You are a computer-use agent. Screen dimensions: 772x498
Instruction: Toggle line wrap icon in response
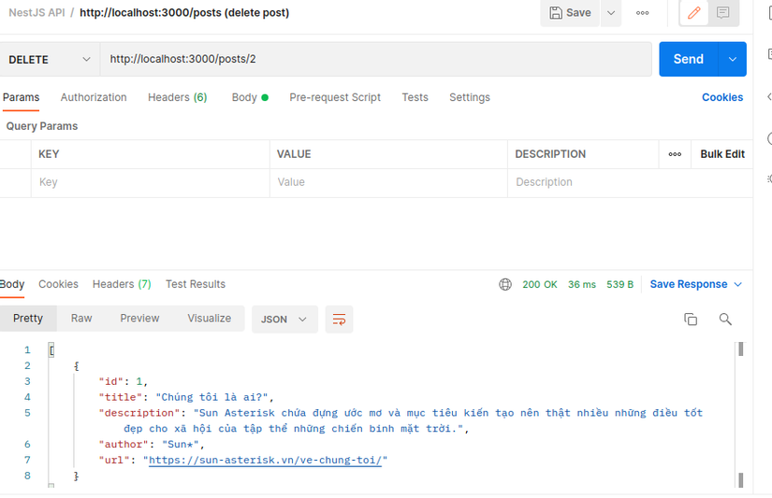[x=339, y=320]
